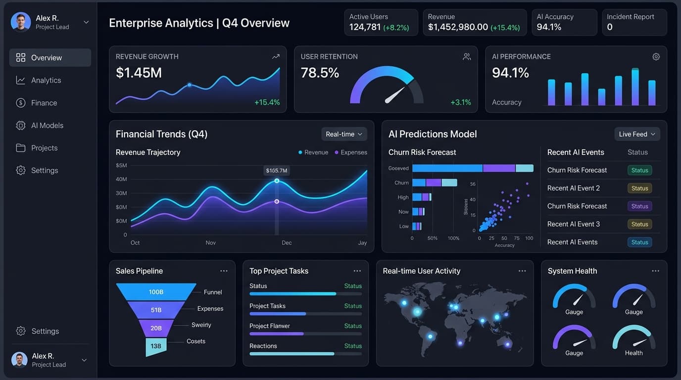The height and width of the screenshot is (380, 681).
Task: Click the 100B funnel segment
Action: coord(156,292)
